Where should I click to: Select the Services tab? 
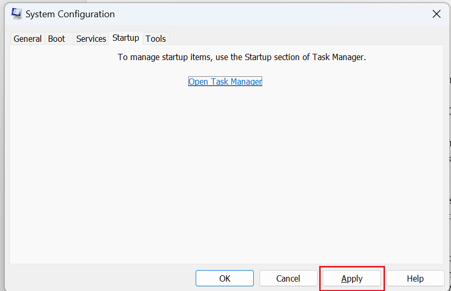91,39
